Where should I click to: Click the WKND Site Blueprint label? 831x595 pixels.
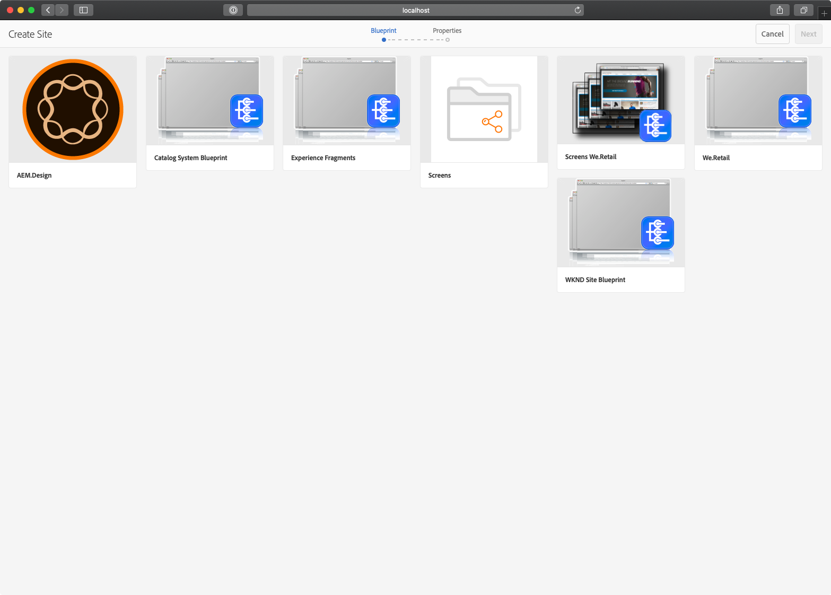tap(596, 280)
